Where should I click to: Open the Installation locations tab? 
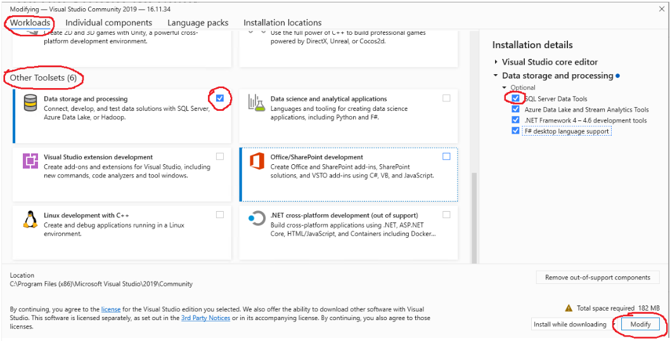coord(283,23)
